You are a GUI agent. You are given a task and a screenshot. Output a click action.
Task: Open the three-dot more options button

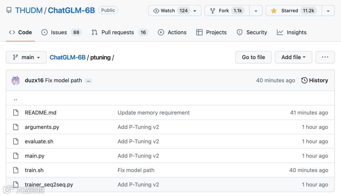pos(325,57)
